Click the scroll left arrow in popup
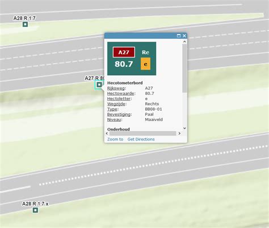269x228 pixels. (107, 134)
